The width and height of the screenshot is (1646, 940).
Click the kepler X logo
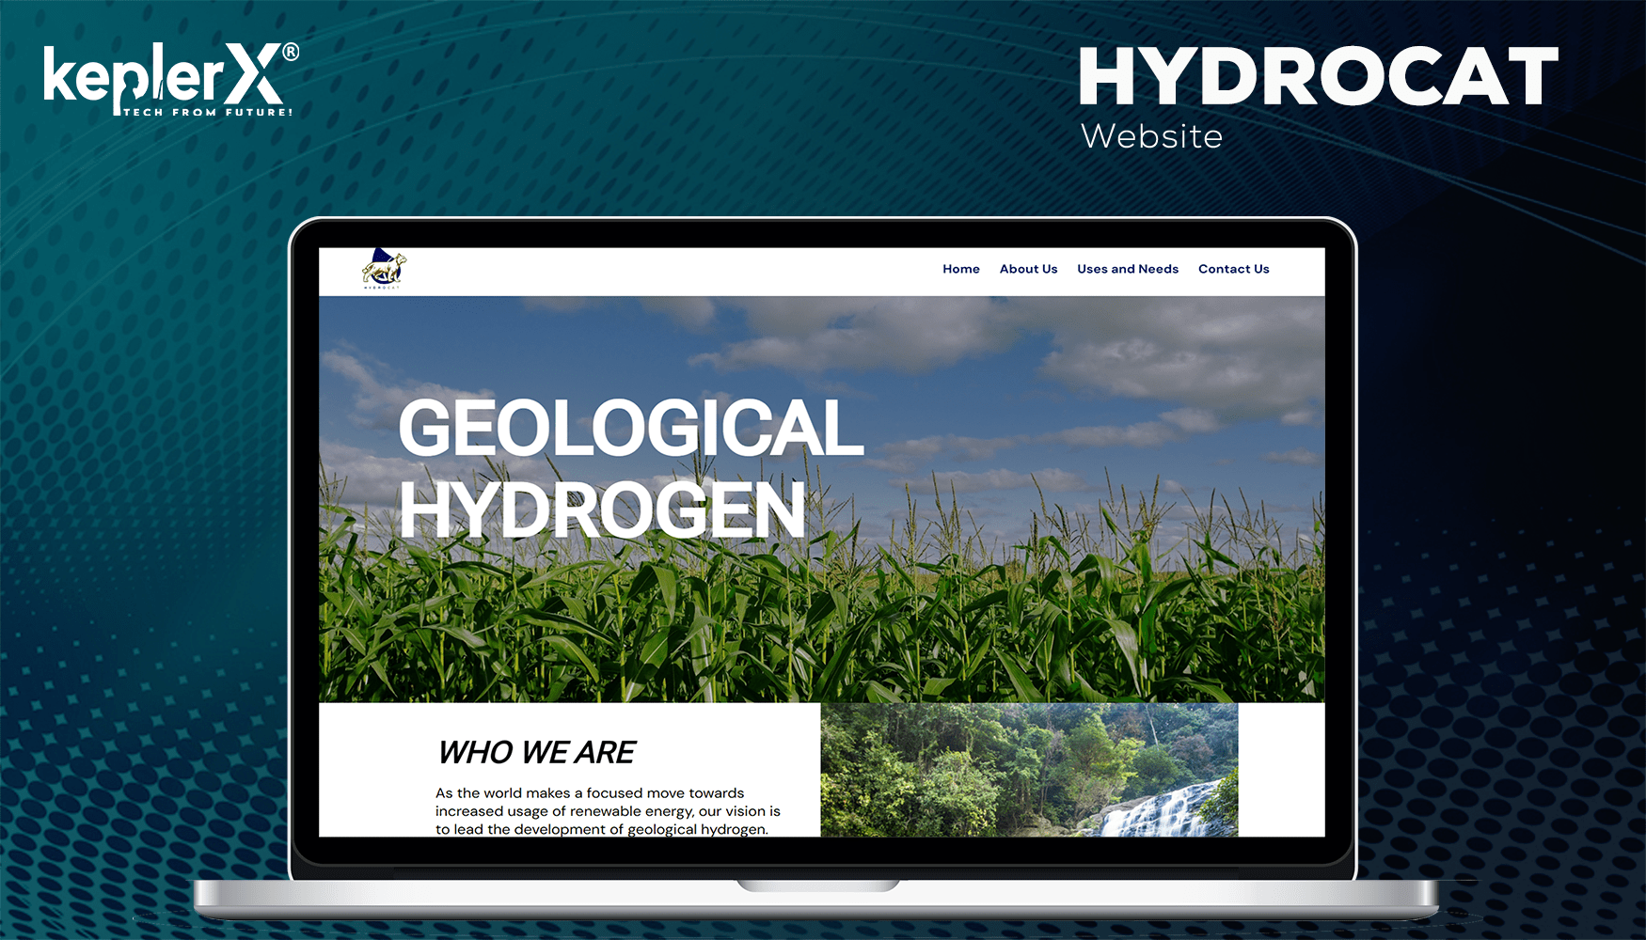pyautogui.click(x=171, y=80)
